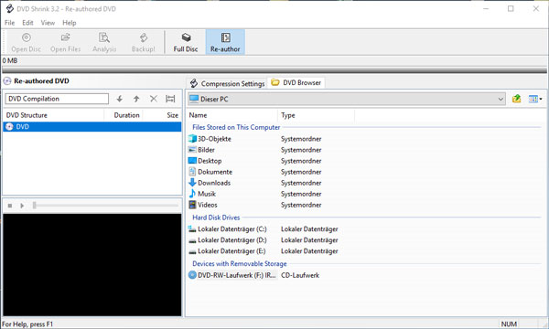Select the Desktop folder icon
The width and height of the screenshot is (549, 329).
click(192, 161)
